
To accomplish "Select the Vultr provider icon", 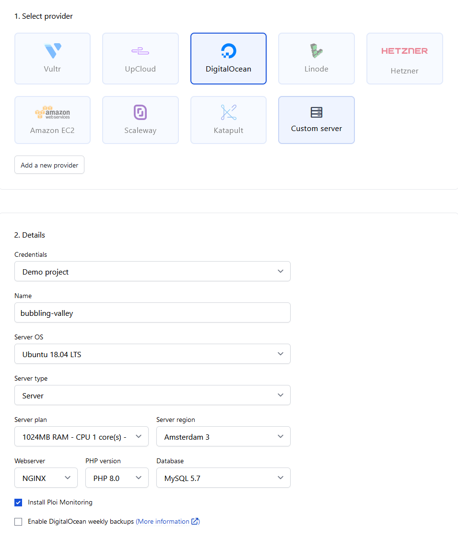I will pos(52,51).
